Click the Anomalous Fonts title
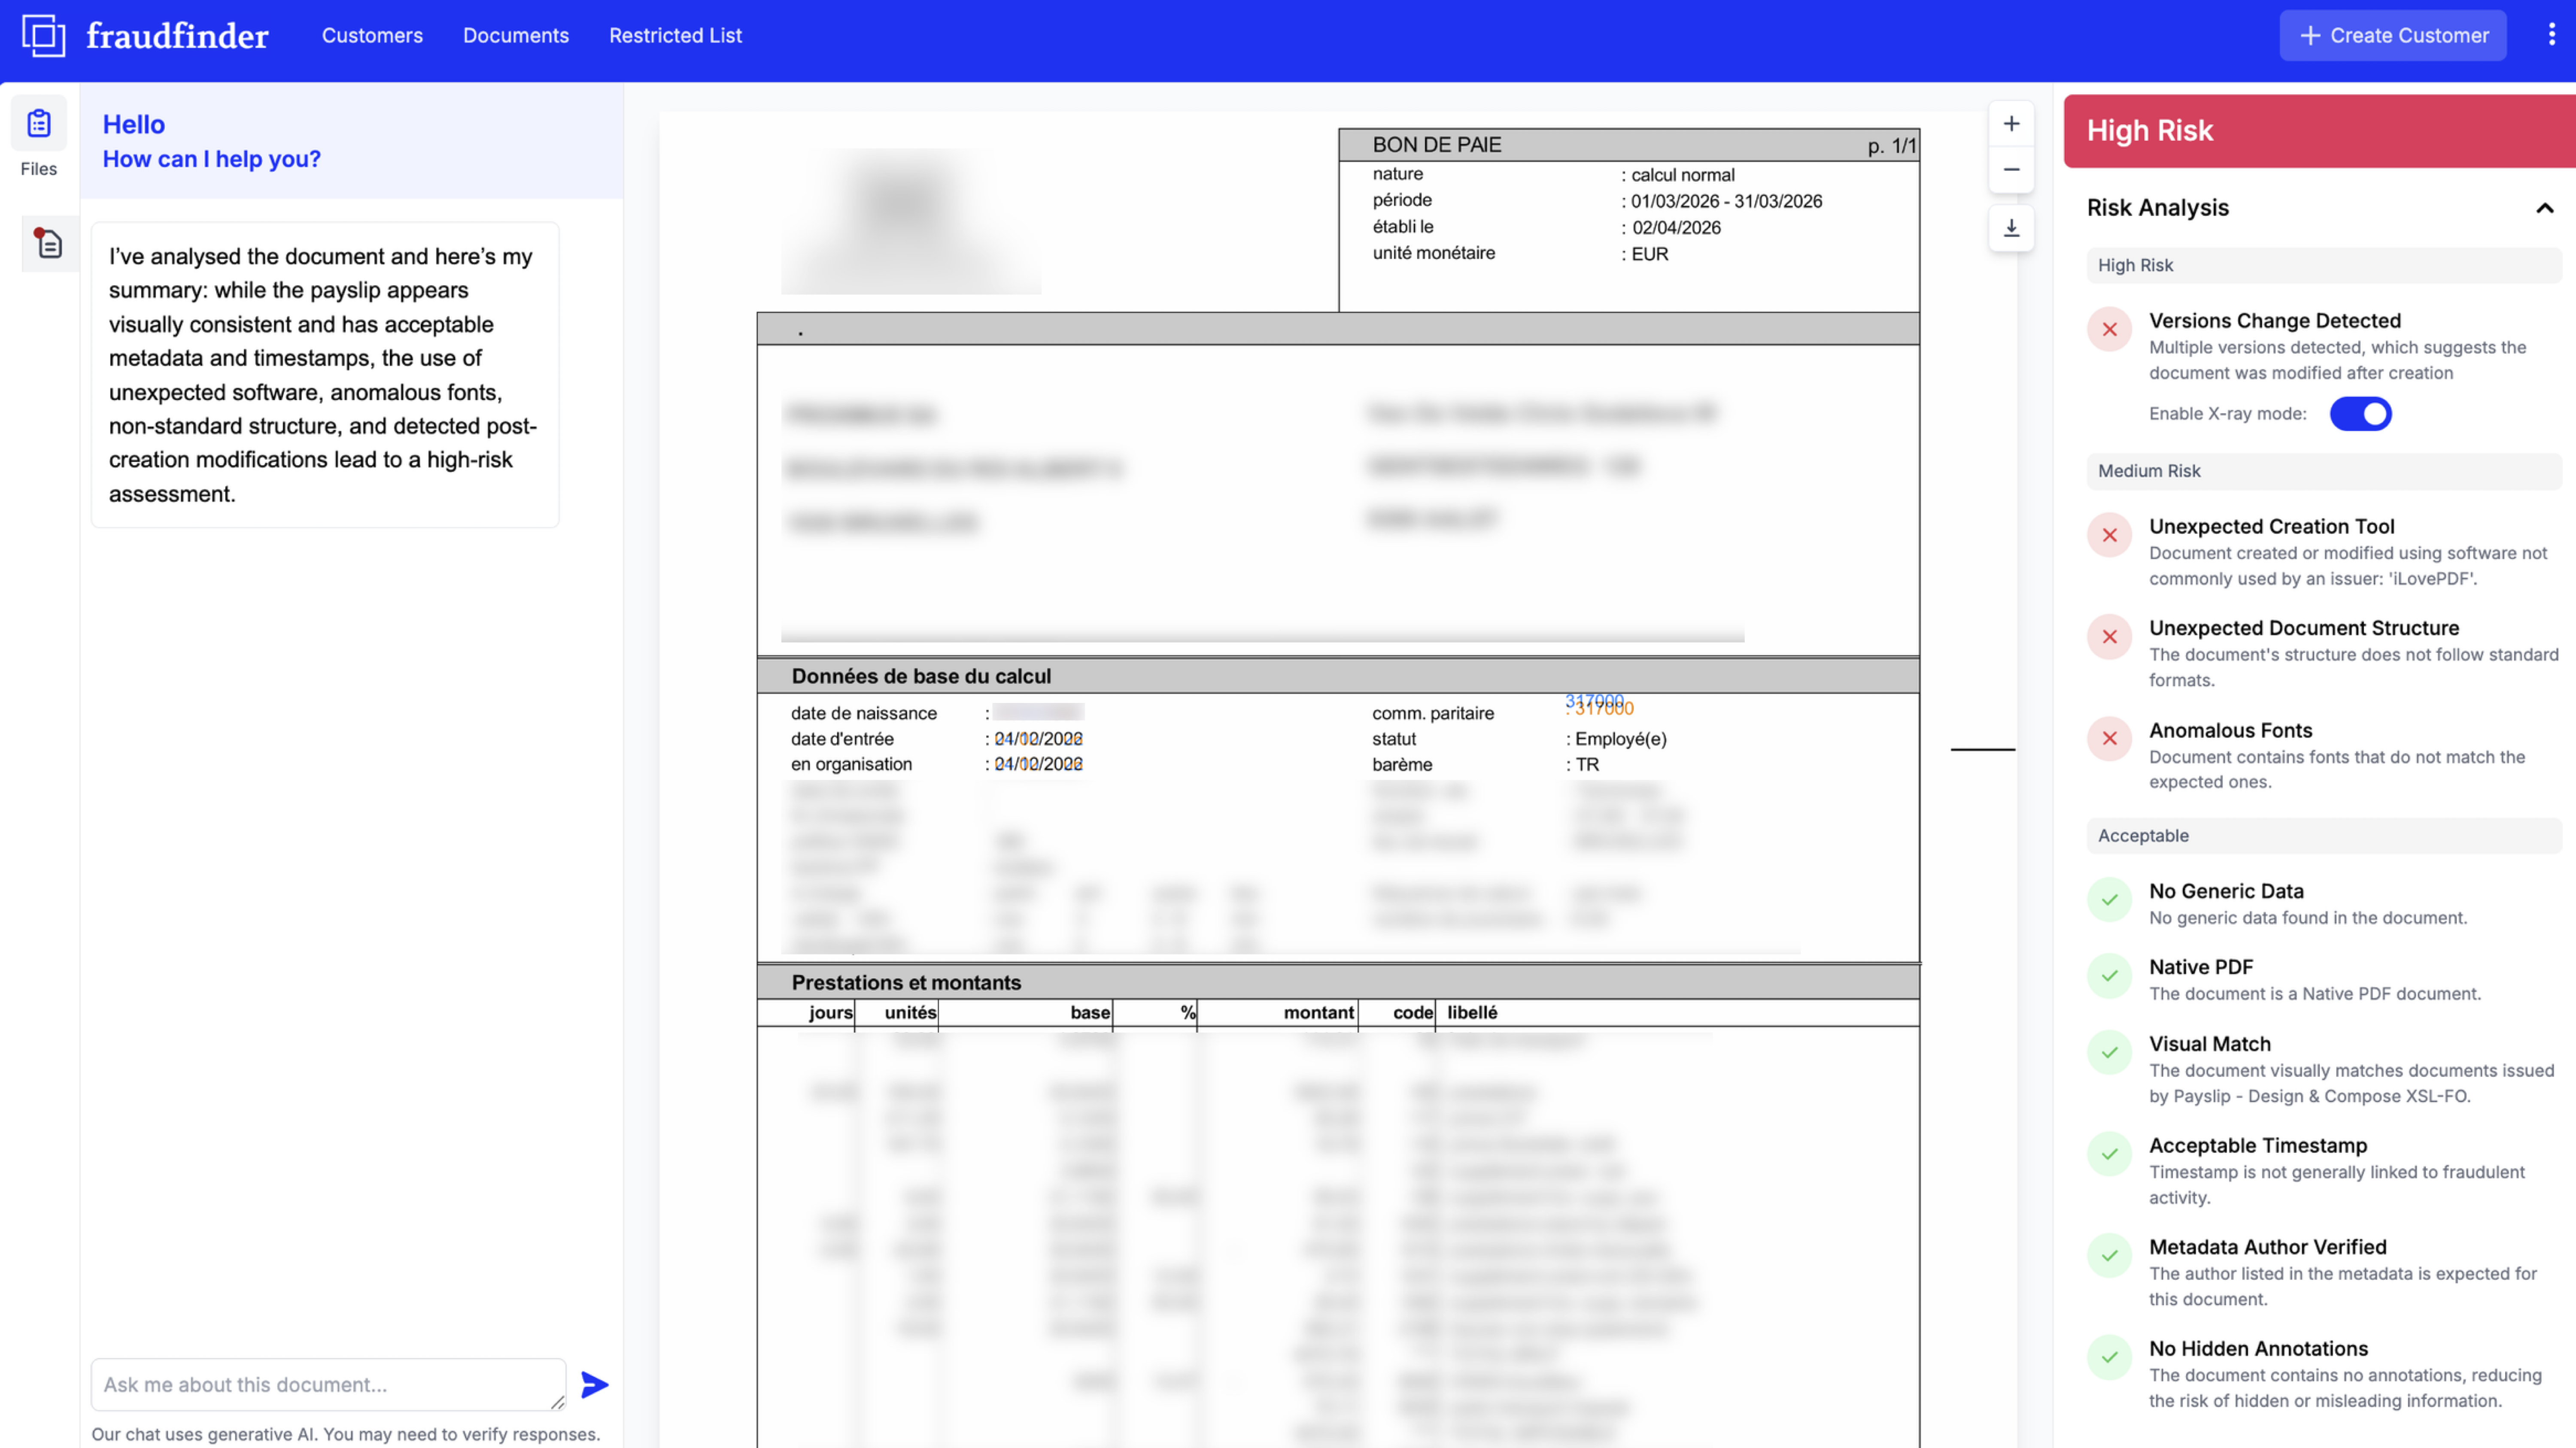Image resolution: width=2576 pixels, height=1448 pixels. click(x=2230, y=730)
